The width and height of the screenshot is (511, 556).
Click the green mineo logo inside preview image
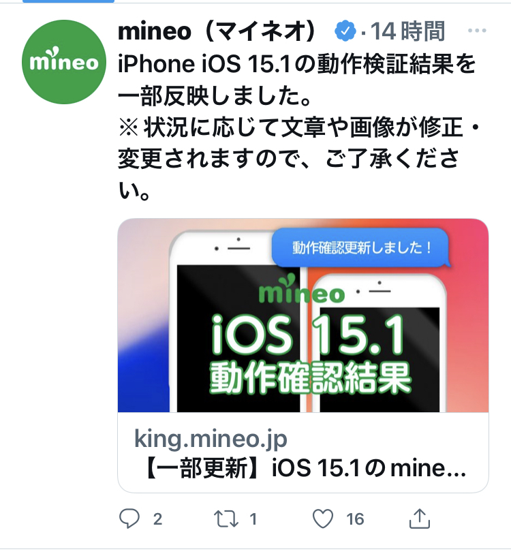(301, 289)
